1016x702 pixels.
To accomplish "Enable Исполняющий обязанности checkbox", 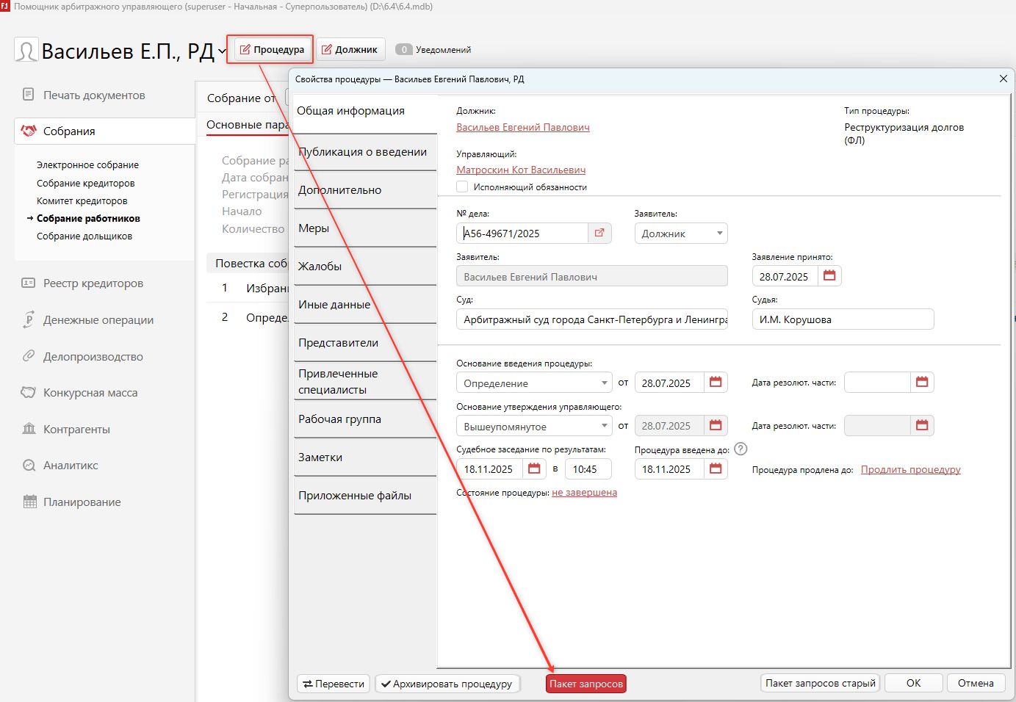I will pyautogui.click(x=462, y=187).
